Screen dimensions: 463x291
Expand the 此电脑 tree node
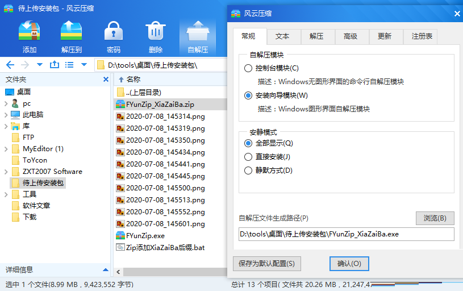point(6,115)
